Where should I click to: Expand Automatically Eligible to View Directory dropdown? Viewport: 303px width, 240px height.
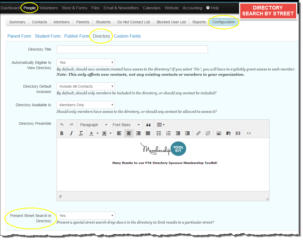pos(86,63)
